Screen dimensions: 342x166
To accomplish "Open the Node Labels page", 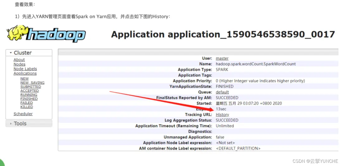I will click(25, 69).
